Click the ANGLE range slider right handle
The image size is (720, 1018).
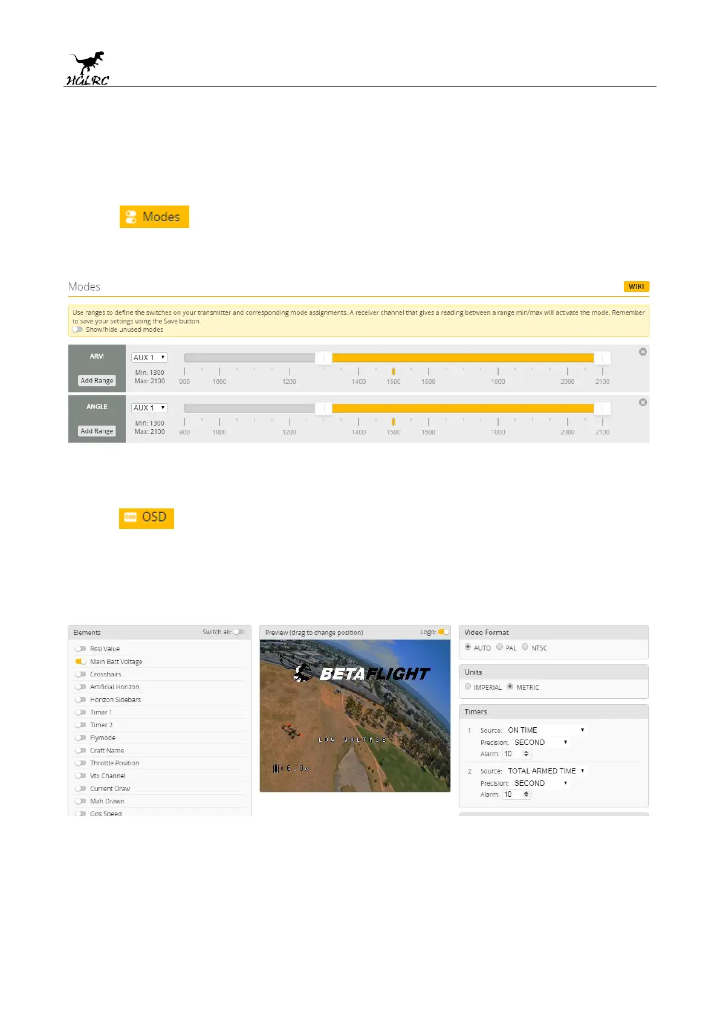point(602,409)
